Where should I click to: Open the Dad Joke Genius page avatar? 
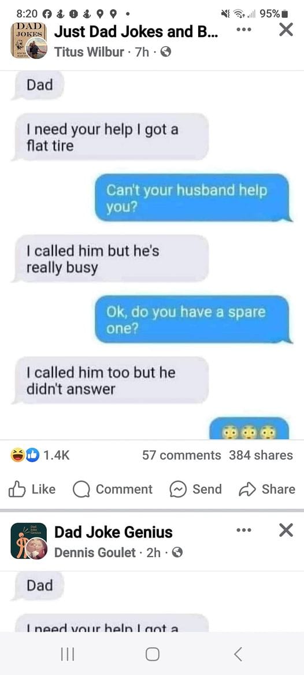pyautogui.click(x=28, y=541)
